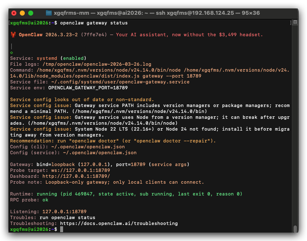Click the OpenClaw 2026.3.23-2 version text

[48, 35]
